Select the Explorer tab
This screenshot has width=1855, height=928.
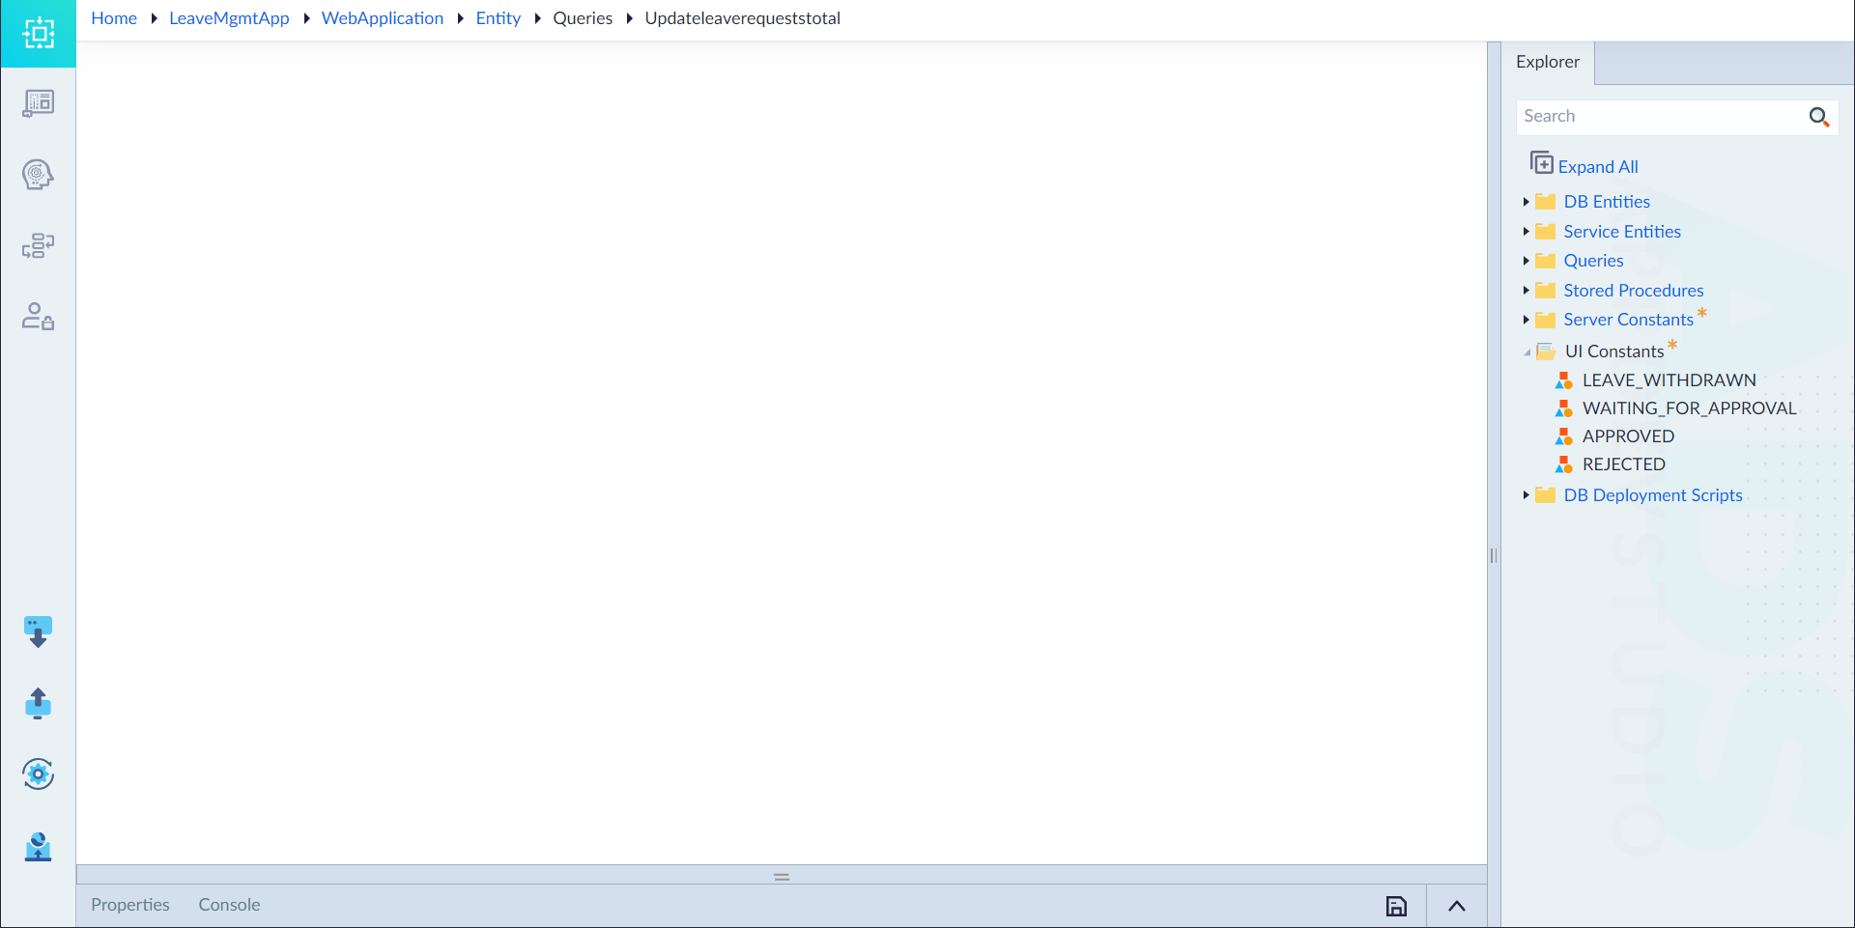[x=1548, y=62]
